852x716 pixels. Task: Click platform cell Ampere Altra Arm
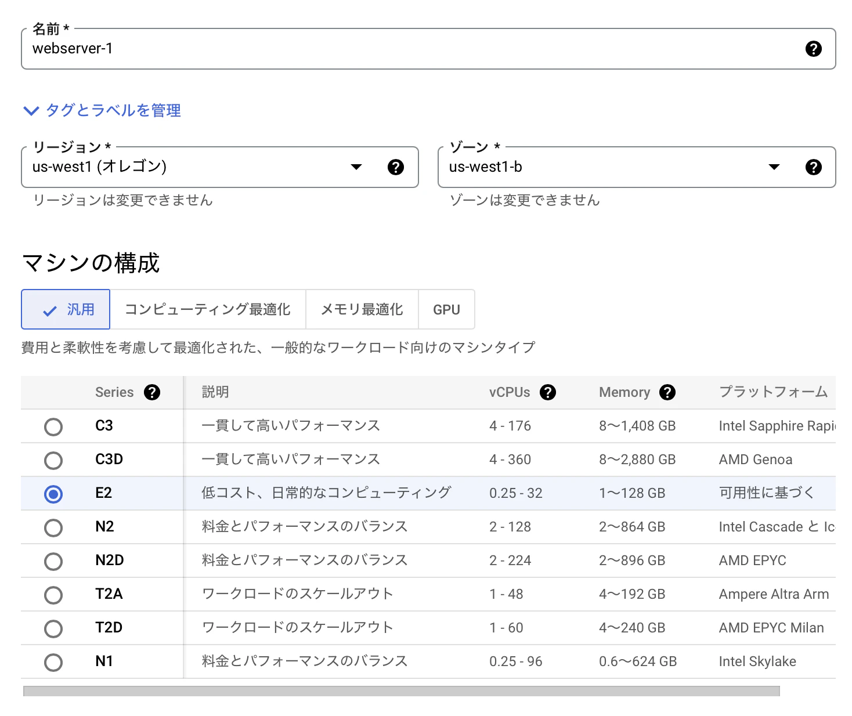coord(774,594)
